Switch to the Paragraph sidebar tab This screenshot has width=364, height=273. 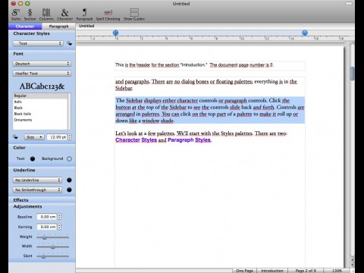(58, 27)
